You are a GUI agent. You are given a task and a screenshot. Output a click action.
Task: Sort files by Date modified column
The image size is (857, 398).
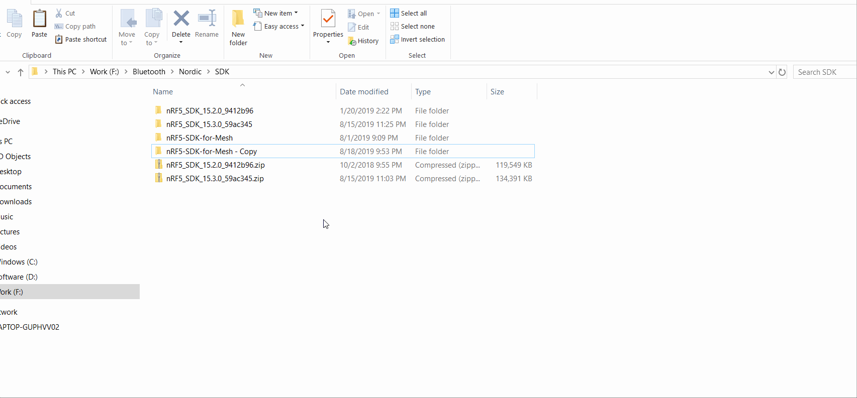coord(364,92)
